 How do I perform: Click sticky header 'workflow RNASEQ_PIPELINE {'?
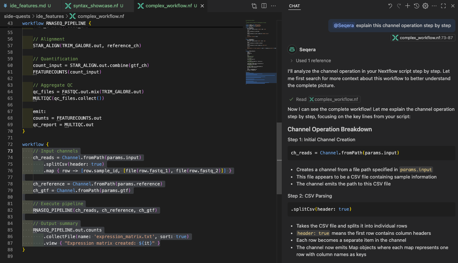[x=56, y=23]
